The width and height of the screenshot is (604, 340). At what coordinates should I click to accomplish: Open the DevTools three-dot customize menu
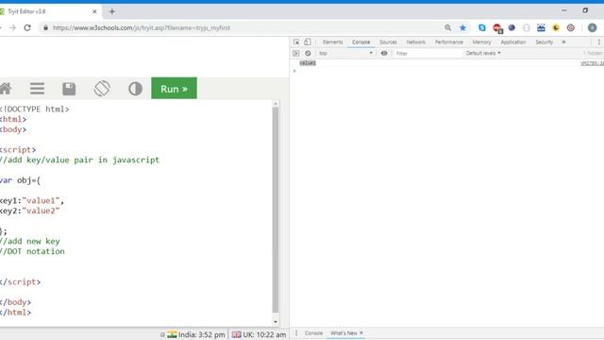(599, 42)
